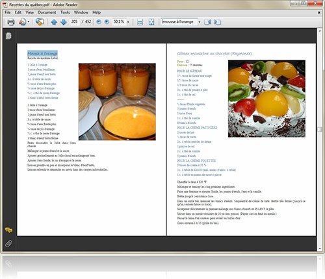Click the chocolate fruit cake photo

click(266, 99)
